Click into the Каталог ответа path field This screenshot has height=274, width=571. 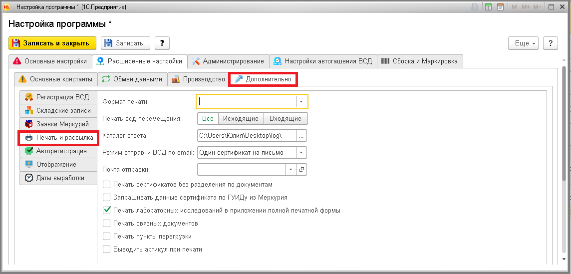pos(247,136)
